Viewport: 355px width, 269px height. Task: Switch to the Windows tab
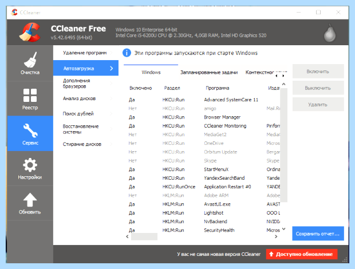click(151, 72)
